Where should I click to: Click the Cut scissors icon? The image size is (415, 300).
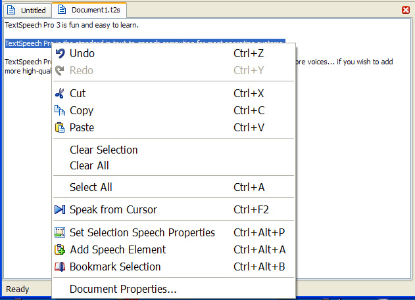point(60,93)
